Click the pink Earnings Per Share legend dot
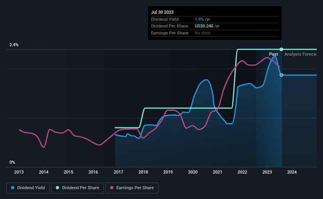 coord(112,188)
